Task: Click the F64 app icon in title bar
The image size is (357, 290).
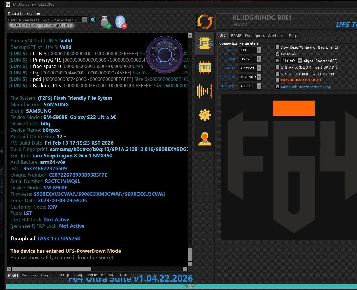Action: coord(8,4)
